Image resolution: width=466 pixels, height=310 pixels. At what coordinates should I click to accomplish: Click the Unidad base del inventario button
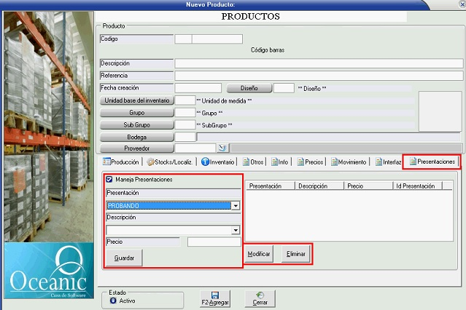[137, 100]
